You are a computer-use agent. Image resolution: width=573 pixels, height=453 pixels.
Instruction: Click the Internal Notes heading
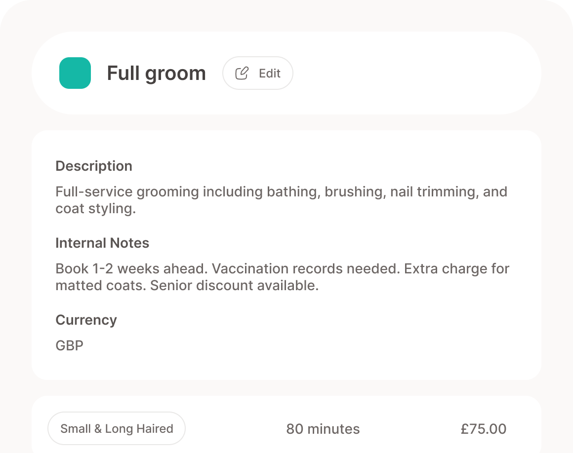[102, 243]
